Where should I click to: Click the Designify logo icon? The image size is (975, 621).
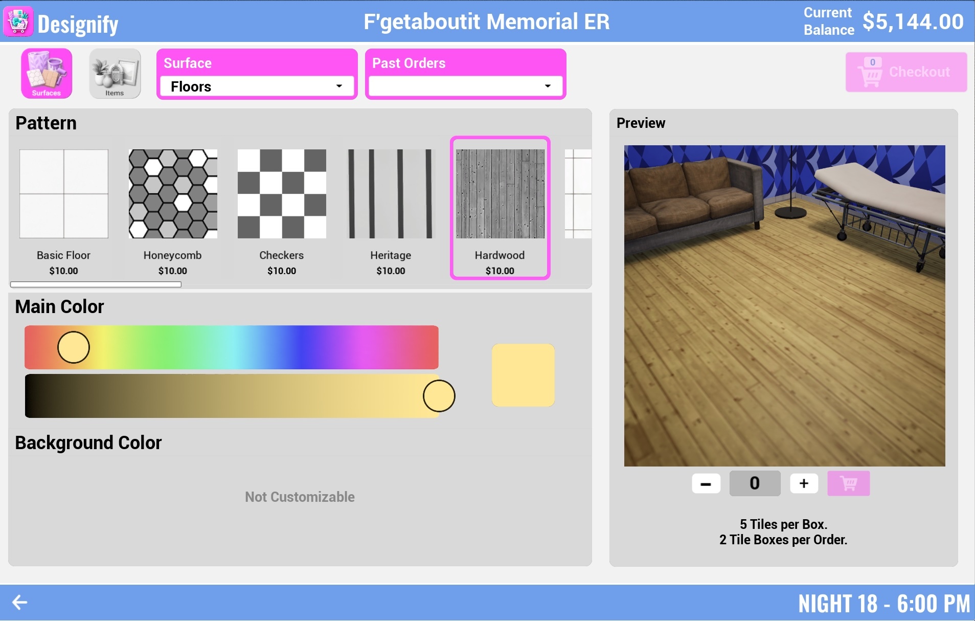[x=18, y=21]
